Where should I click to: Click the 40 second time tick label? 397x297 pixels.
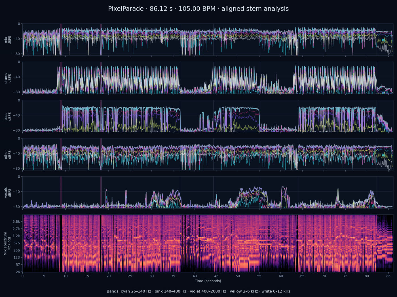[x=195, y=276]
